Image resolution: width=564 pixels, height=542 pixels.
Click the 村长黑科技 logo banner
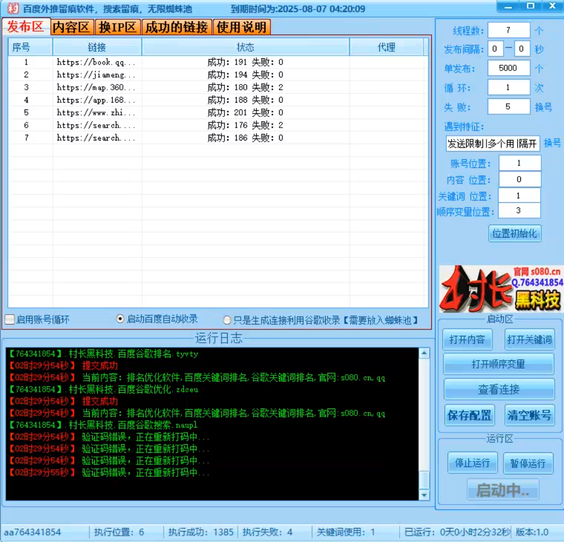click(500, 290)
